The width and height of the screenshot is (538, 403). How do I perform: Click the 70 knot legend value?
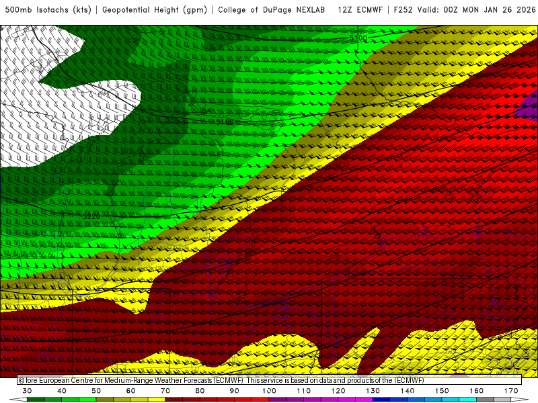pos(165,391)
